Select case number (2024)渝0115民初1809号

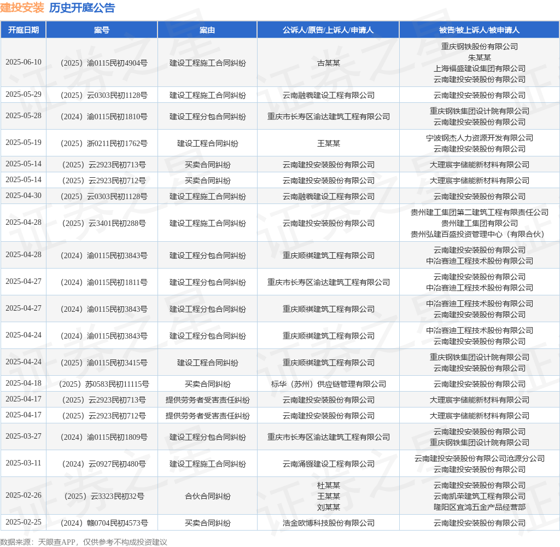coord(103,437)
